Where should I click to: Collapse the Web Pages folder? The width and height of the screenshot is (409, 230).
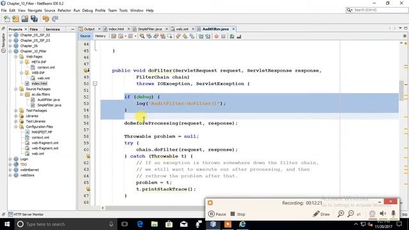(16, 57)
